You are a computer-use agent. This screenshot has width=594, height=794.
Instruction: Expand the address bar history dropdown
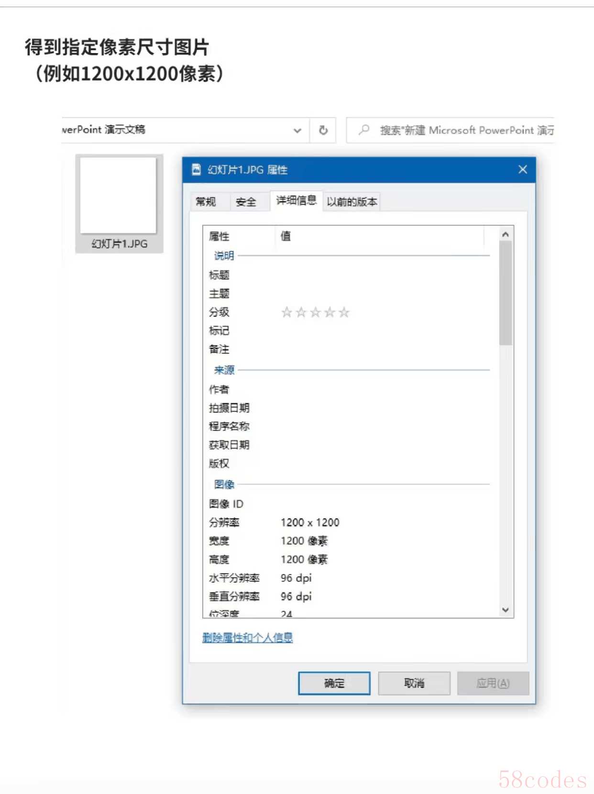297,130
